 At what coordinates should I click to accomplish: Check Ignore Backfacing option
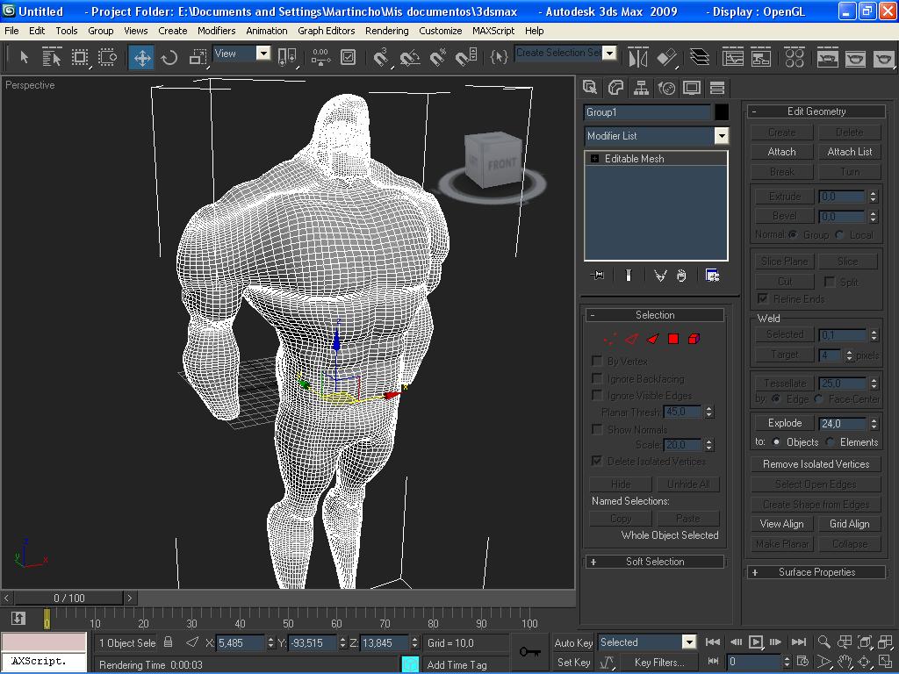[597, 378]
